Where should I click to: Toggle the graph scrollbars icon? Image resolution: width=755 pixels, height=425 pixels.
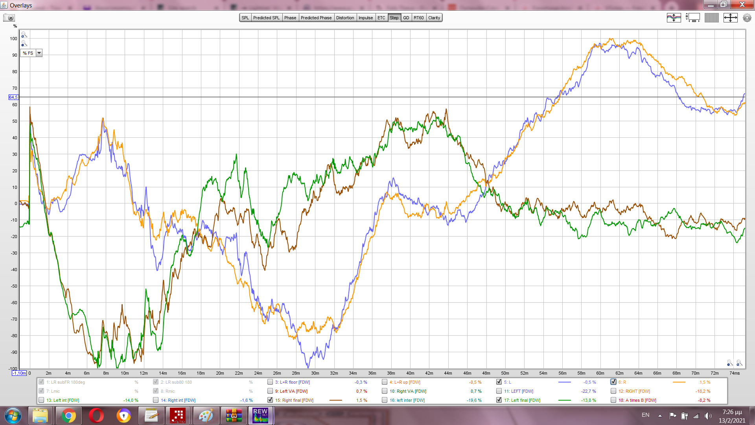coord(692,18)
